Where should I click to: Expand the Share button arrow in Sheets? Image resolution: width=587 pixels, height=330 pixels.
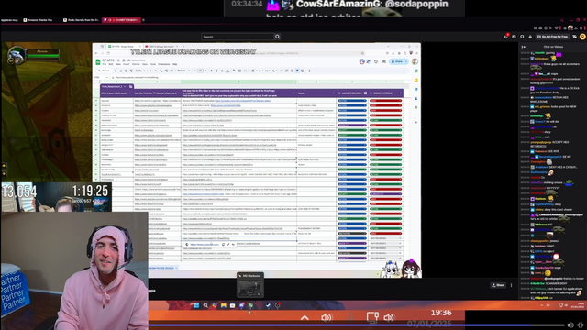(406, 61)
